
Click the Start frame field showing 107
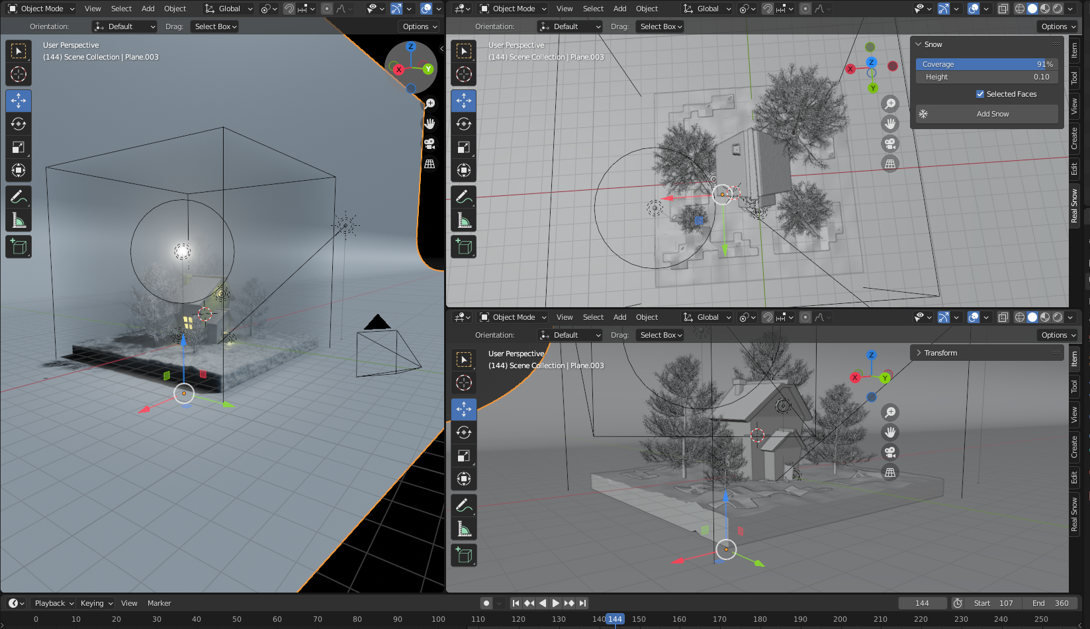tap(993, 603)
